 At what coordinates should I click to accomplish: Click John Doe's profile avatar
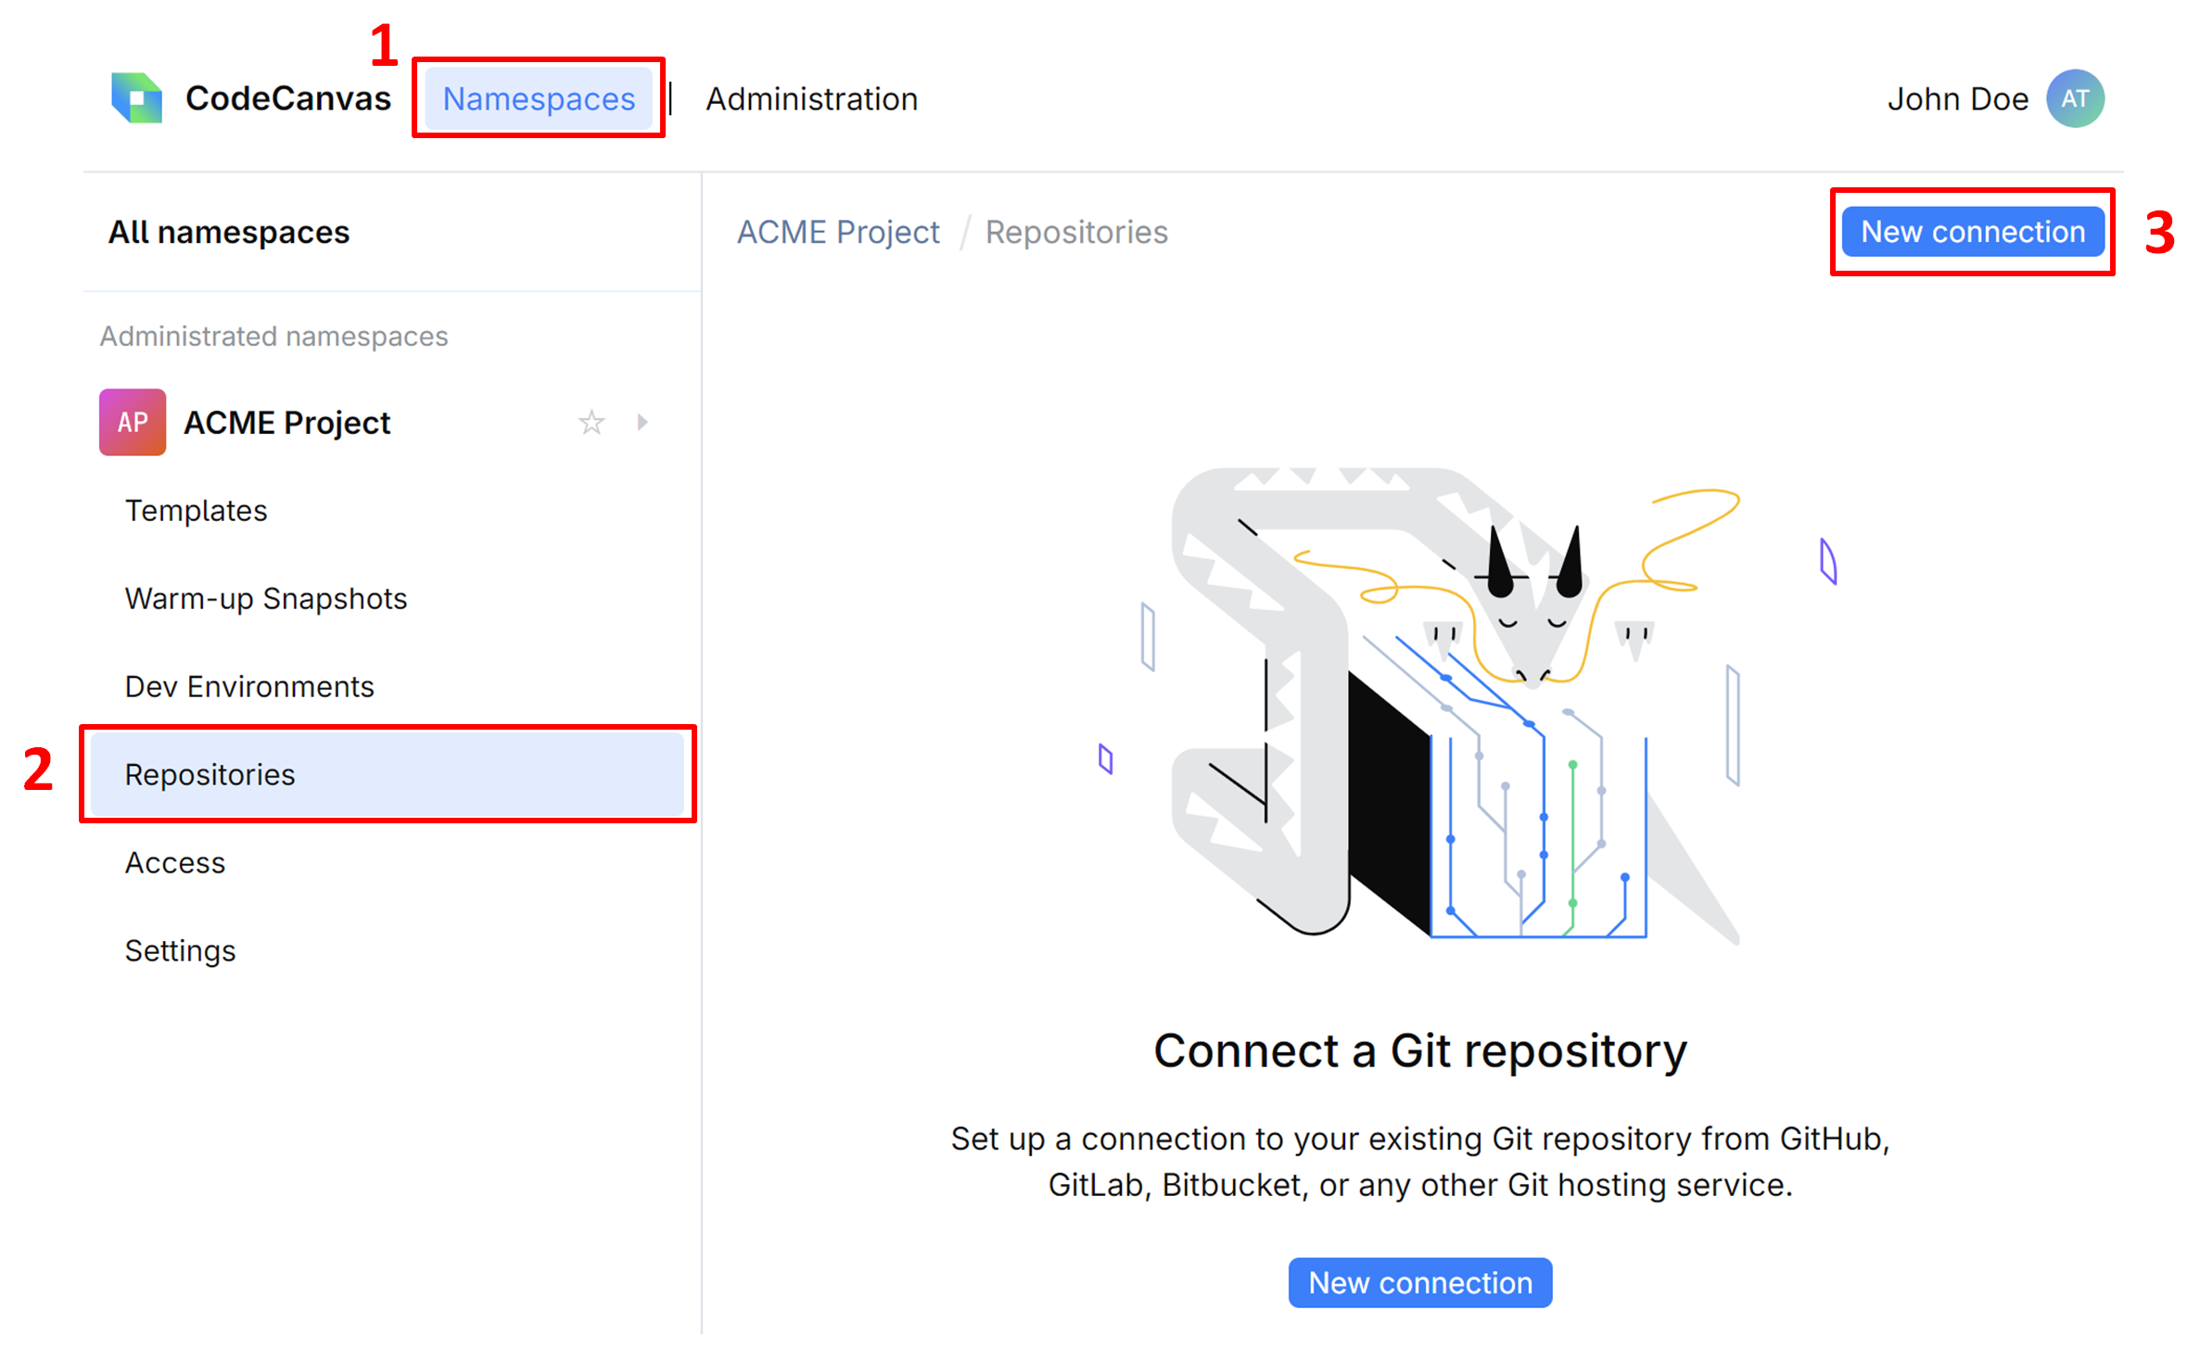point(2075,97)
